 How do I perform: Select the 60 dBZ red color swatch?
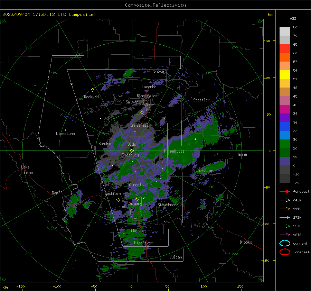(x=285, y=49)
